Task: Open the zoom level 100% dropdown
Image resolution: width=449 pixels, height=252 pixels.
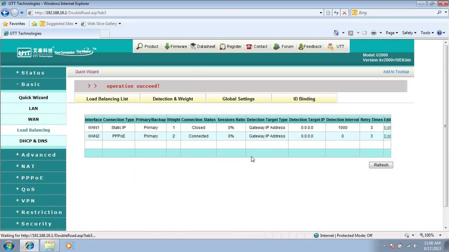Action: coord(441,235)
